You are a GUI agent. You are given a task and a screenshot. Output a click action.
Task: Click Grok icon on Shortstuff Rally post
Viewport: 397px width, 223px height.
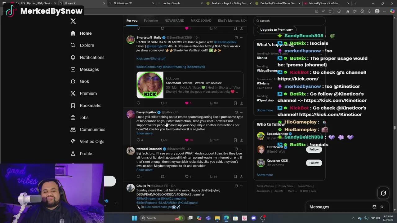[236, 38]
